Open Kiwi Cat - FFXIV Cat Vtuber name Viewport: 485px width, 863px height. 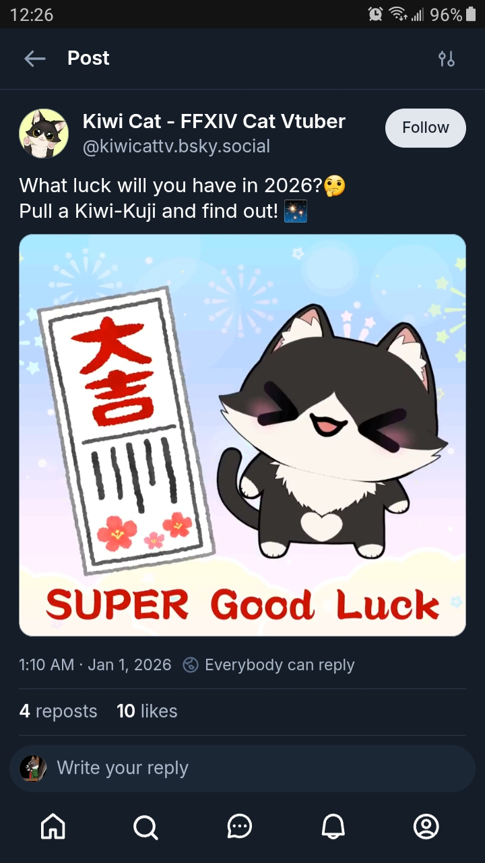pos(214,121)
